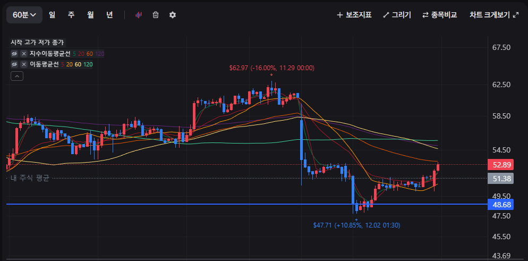528x261 pixels.
Task: Click the 49.50 price axis label
Action: click(x=501, y=196)
